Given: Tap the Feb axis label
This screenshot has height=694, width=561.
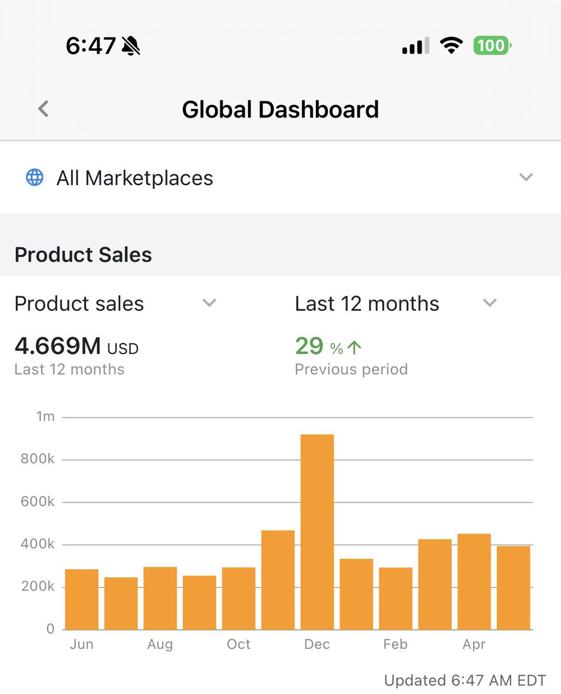Looking at the screenshot, I should [x=396, y=644].
